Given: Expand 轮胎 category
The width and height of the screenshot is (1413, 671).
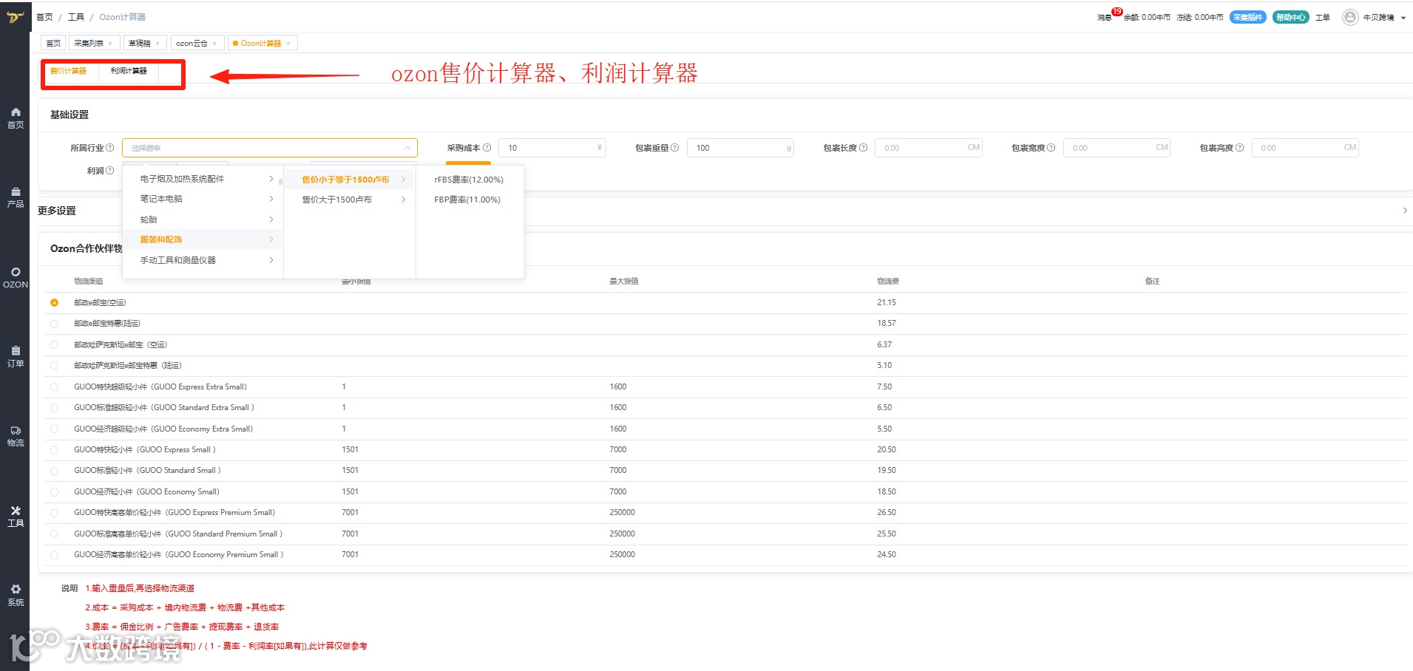Looking at the screenshot, I should (203, 219).
